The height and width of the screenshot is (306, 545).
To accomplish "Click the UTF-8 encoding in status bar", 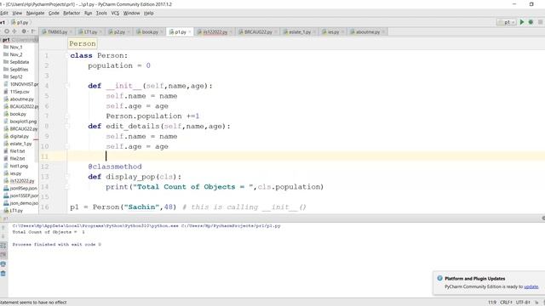I will coord(523,303).
